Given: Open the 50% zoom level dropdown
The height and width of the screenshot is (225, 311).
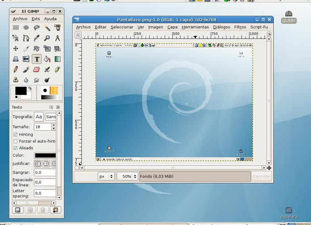Looking at the screenshot, I should click(127, 176).
